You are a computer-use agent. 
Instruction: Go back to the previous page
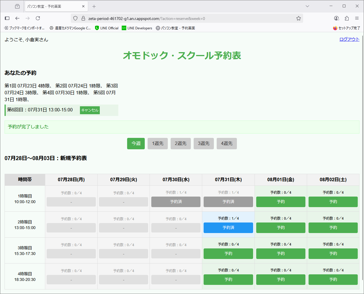pos(17,18)
